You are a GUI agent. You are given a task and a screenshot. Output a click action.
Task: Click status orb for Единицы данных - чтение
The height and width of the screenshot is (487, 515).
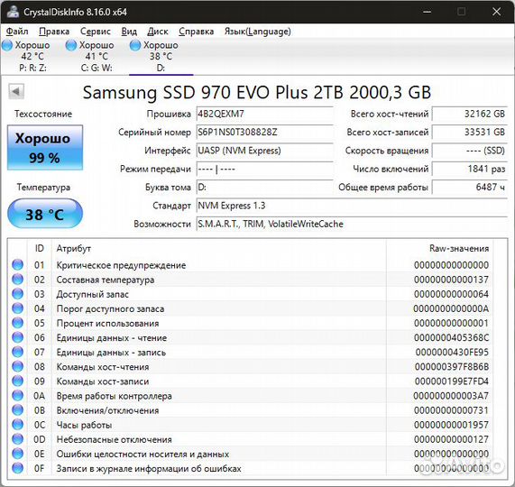[17, 337]
